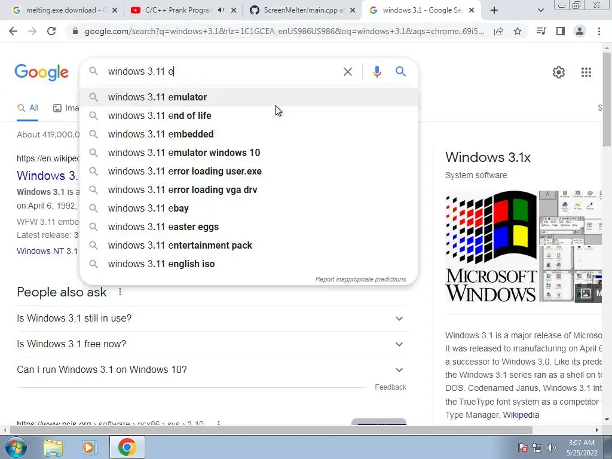Open the network icon in system tray
Viewport: 612px width, 459px height.
coord(537,448)
